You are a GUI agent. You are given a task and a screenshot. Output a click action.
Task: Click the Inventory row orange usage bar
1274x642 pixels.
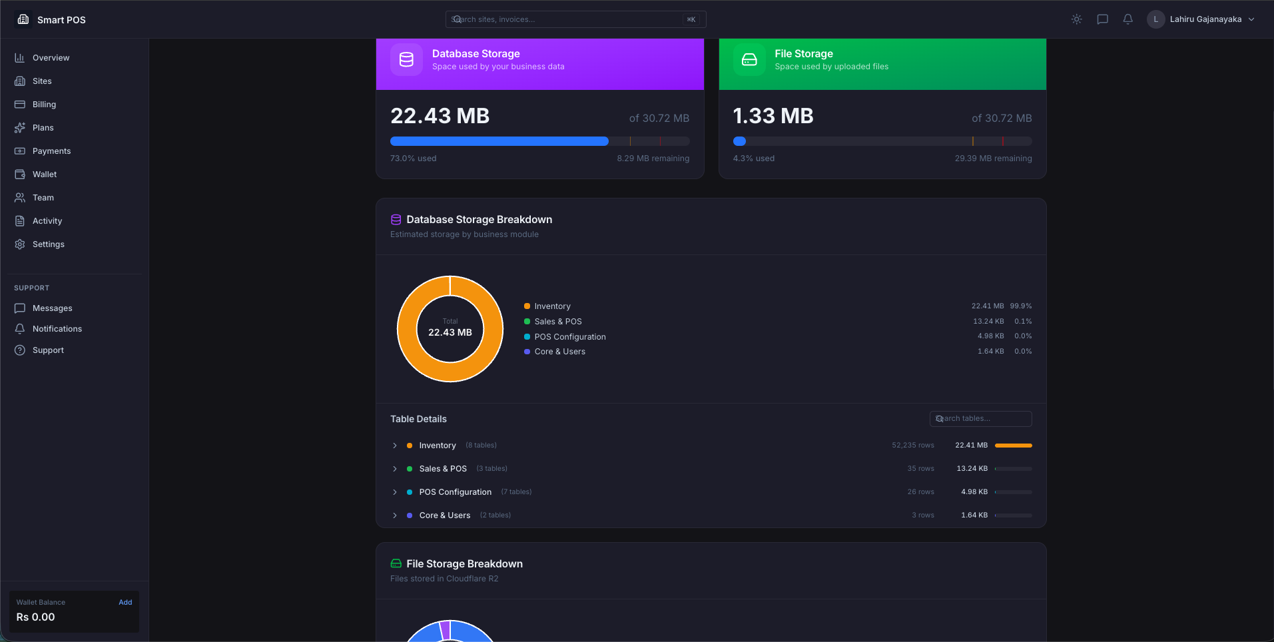tap(1013, 446)
